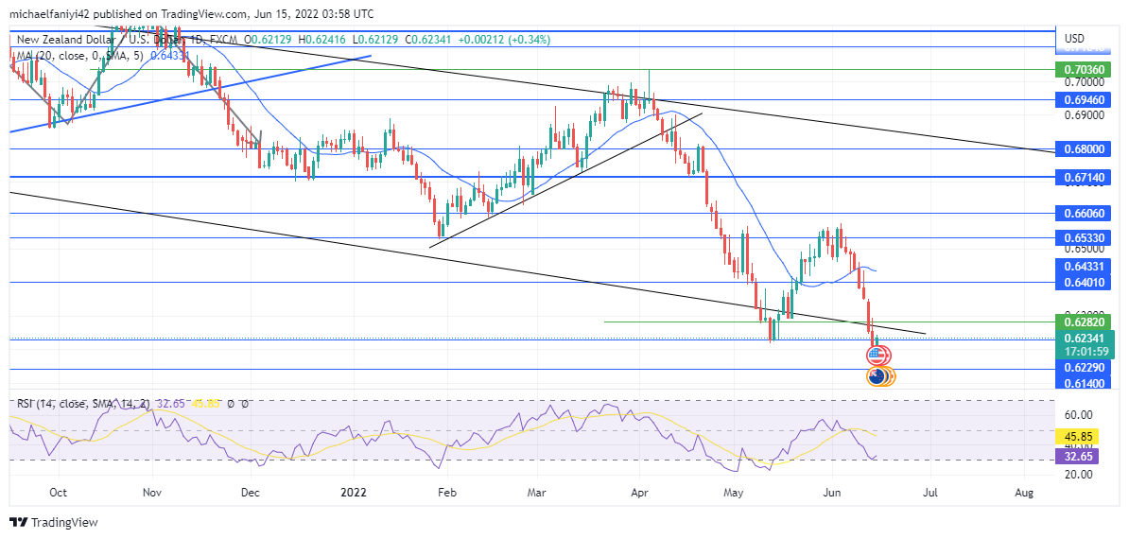Viewport: 1129px width, 539px height.
Task: Click the USD currency label on price axis
Action: pyautogui.click(x=1073, y=38)
